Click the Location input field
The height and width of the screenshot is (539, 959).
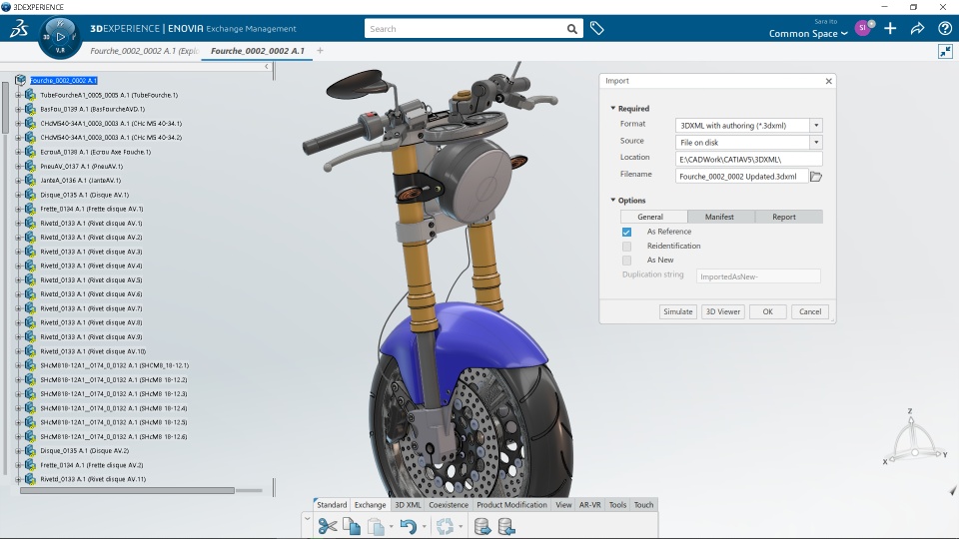pyautogui.click(x=748, y=160)
